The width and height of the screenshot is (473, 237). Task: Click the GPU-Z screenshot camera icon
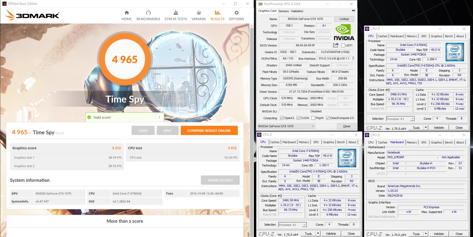click(353, 11)
